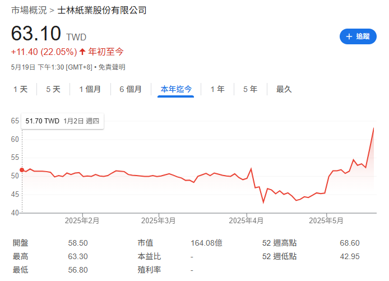This screenshot has height=281, width=389.
Task: Open the 市場概況 breadcrumb link
Action: click(x=29, y=10)
